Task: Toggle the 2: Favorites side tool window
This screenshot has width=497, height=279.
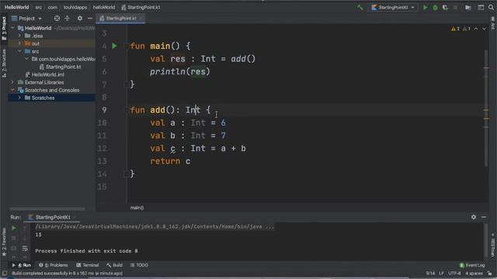Action: pyautogui.click(x=4, y=243)
